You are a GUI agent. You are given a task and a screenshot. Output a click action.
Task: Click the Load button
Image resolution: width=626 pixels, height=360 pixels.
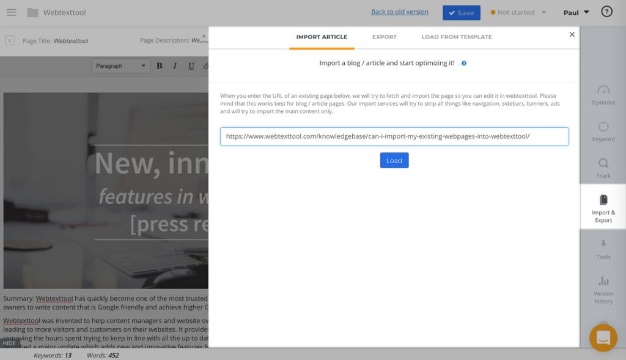(x=394, y=161)
